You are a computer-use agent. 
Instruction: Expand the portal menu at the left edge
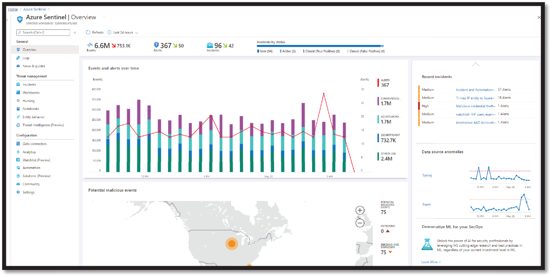[7, 19]
